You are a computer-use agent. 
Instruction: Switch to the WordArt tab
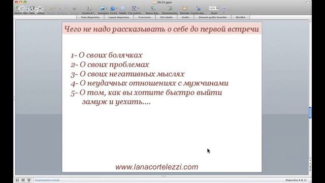tap(240, 17)
